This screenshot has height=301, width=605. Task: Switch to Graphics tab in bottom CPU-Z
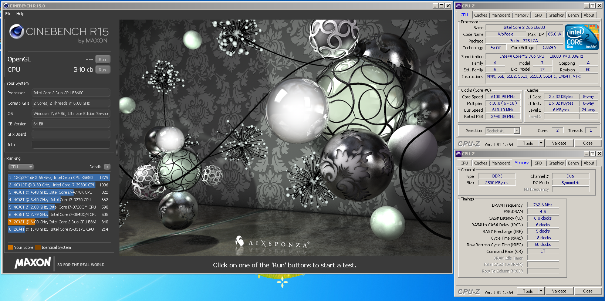point(556,163)
